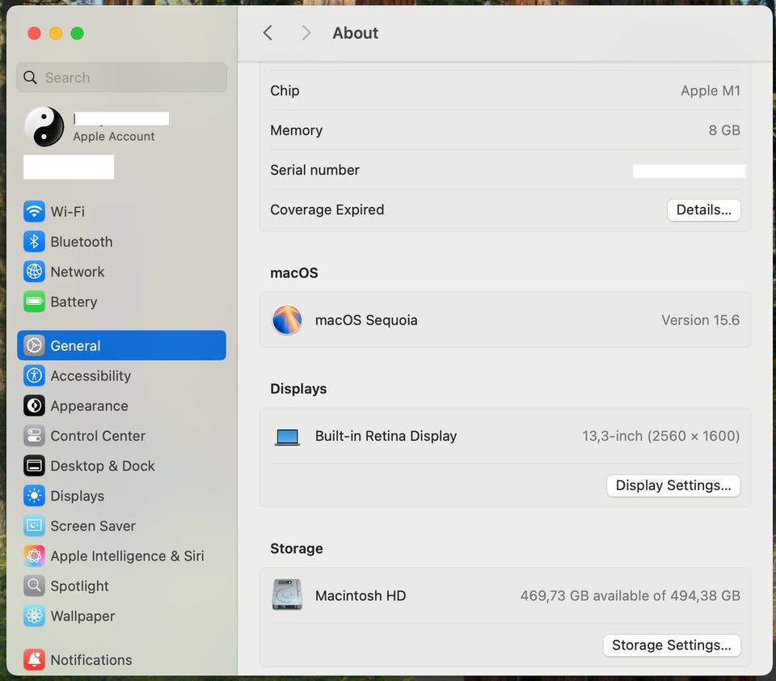
Task: Click the green zoom window button
Action: (78, 33)
